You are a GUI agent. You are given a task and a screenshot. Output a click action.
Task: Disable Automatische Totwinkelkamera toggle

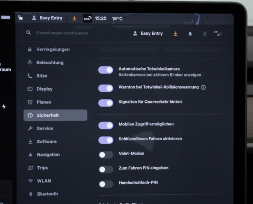coord(106,70)
